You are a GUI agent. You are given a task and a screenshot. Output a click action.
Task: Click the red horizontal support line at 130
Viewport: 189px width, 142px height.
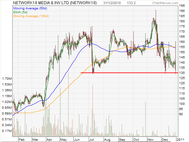coord(129,73)
